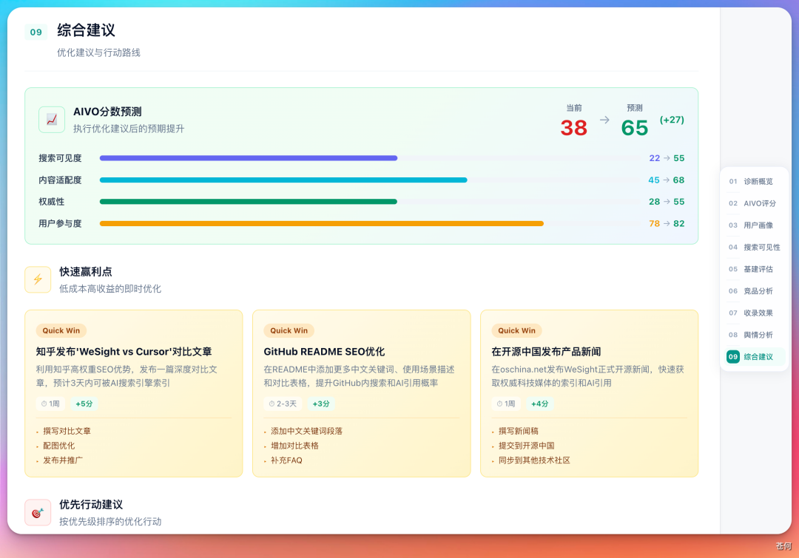Image resolution: width=799 pixels, height=558 pixels.
Task: Click the 低成本高收益的即时优化 subtitle
Action: pos(110,289)
